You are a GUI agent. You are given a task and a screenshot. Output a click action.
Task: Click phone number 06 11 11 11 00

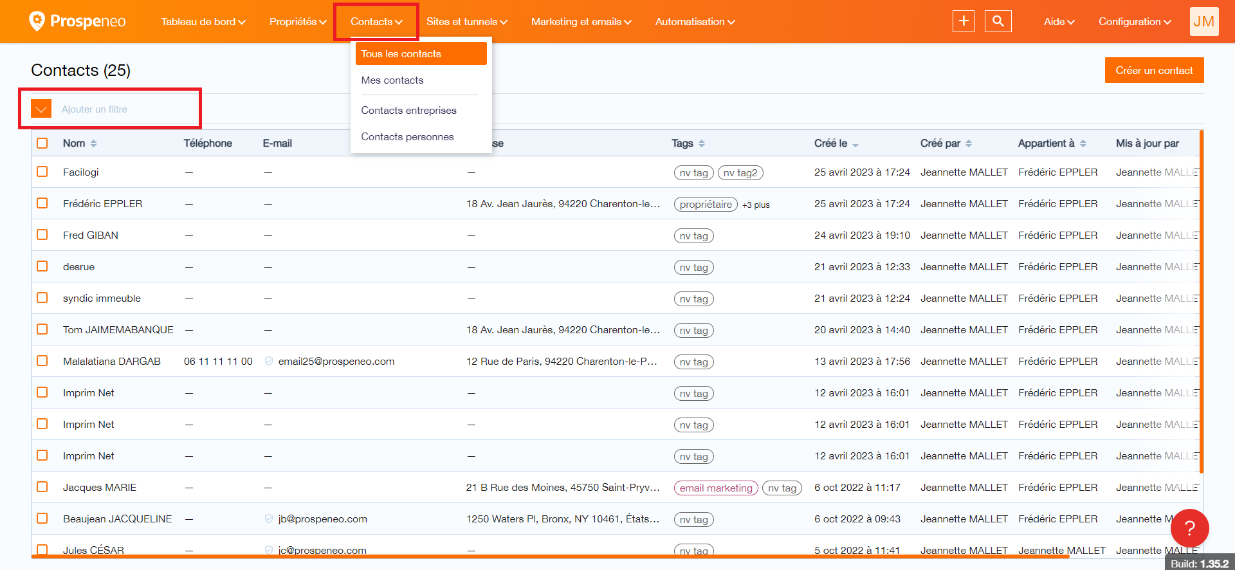218,361
